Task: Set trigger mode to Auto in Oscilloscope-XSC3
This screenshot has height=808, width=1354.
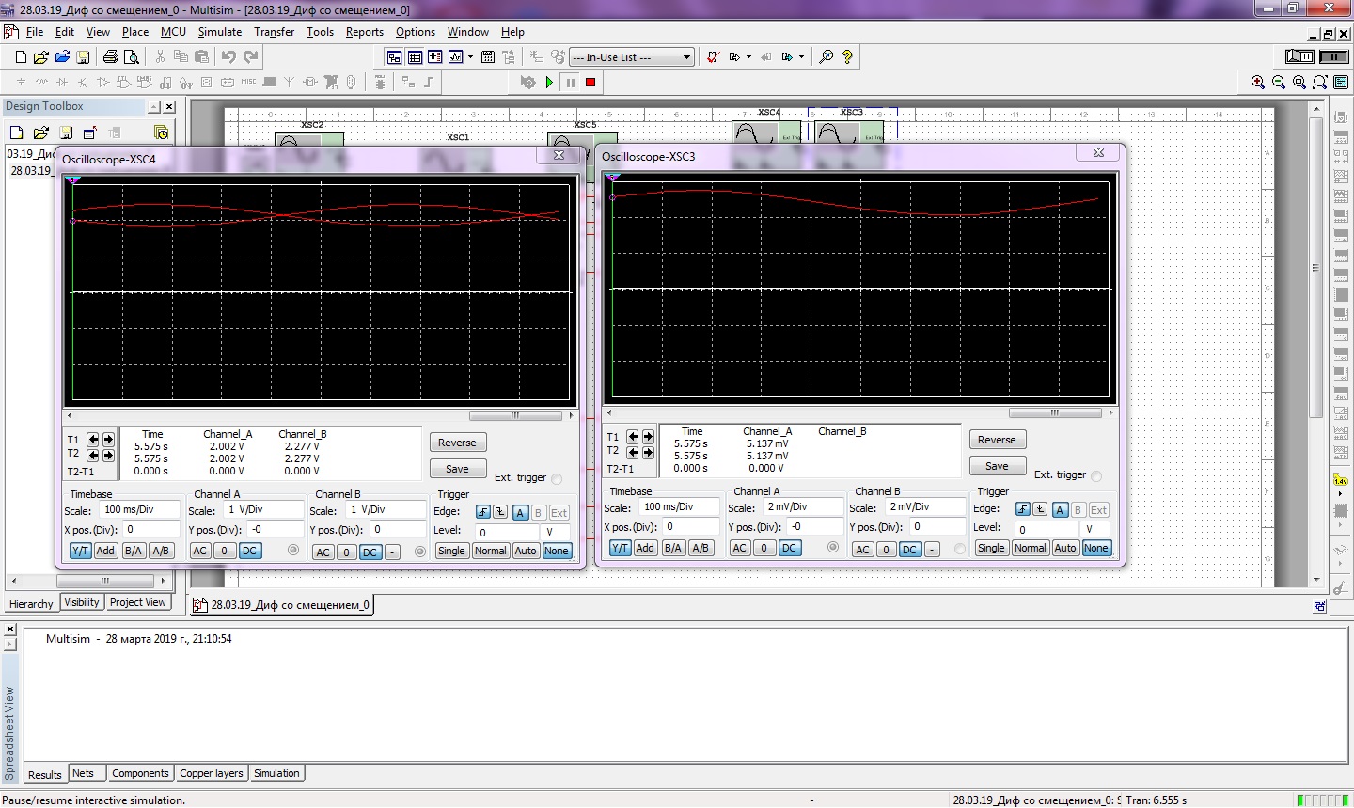Action: pos(1064,549)
